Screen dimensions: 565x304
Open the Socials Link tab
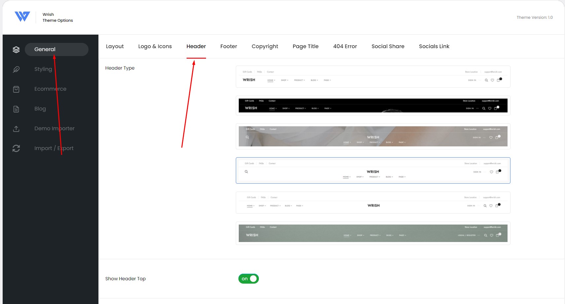(x=434, y=46)
